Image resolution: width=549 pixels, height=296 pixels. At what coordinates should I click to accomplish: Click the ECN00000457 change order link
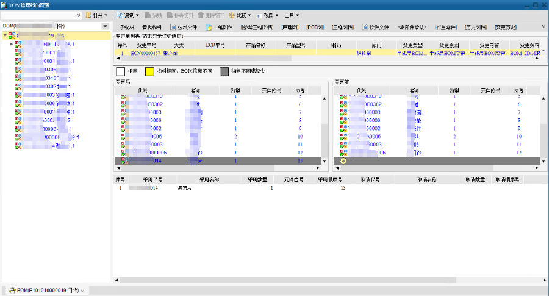145,53
